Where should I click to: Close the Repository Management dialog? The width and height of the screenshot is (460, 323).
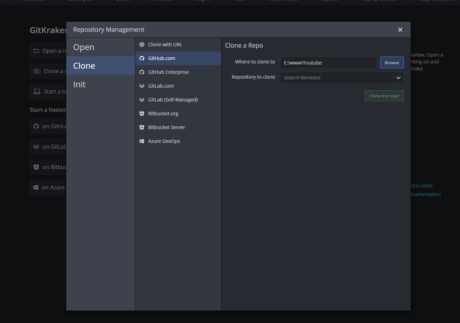(400, 30)
